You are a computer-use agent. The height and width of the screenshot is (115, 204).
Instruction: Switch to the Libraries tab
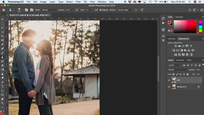(x=171, y=39)
